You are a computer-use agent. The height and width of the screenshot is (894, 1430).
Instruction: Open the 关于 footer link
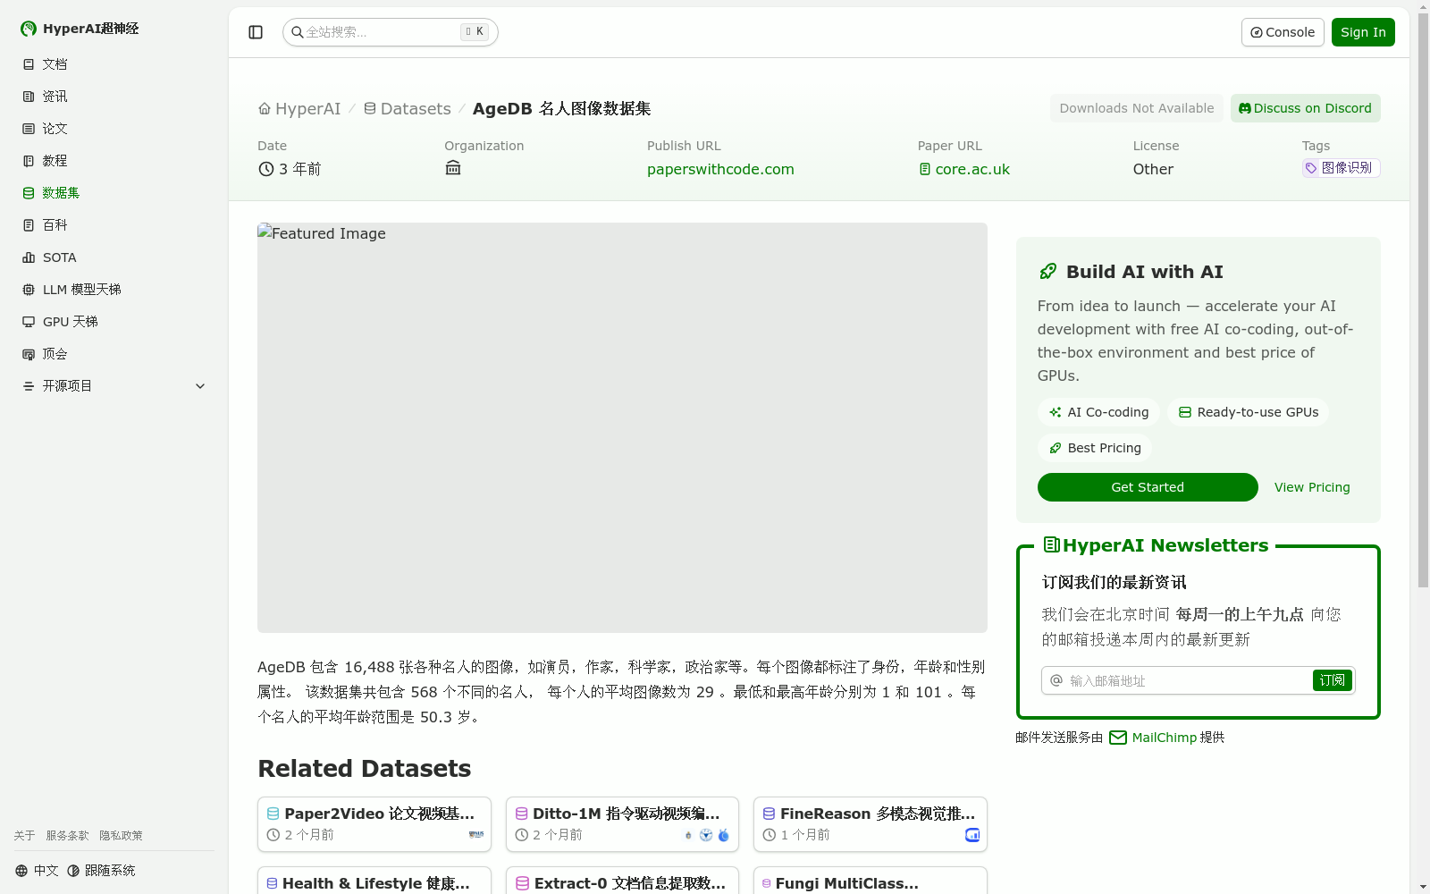pyautogui.click(x=24, y=836)
